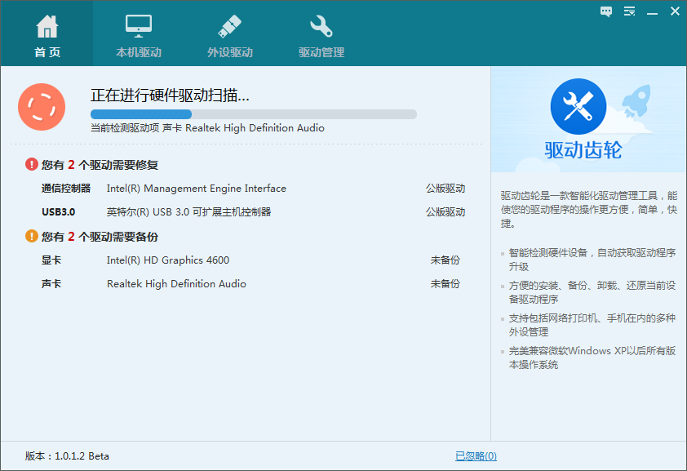687x471 pixels.
Task: Click the 当前检测驱动项 status line
Action: (x=207, y=128)
